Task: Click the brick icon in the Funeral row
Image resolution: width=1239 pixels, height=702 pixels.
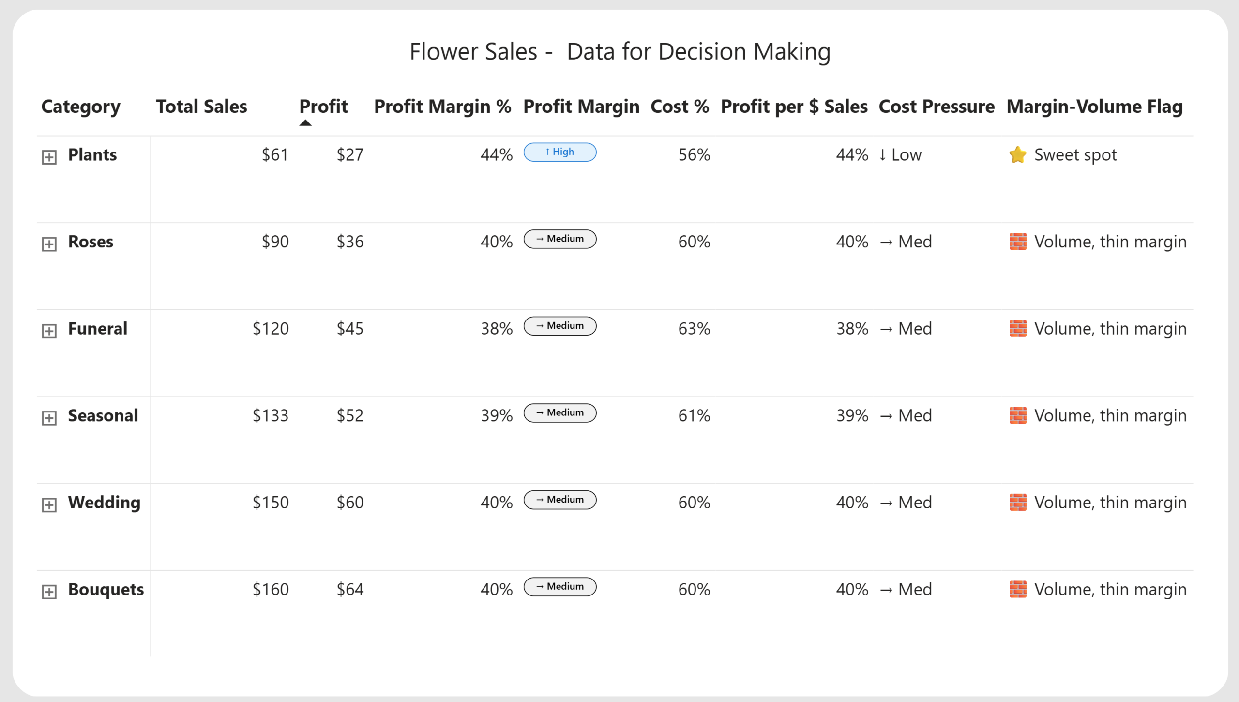Action: pos(1018,329)
